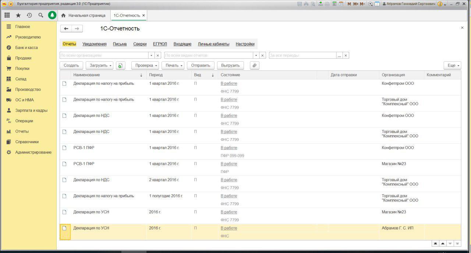Click the green add-file icon next to Загрузить
471x253 pixels.
pos(120,65)
